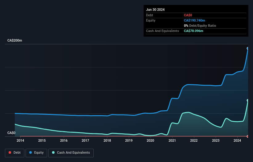Image resolution: width=253 pixels, height=162 pixels.
Task: Click the 2019 x-axis label
Action: pyautogui.click(x=129, y=140)
